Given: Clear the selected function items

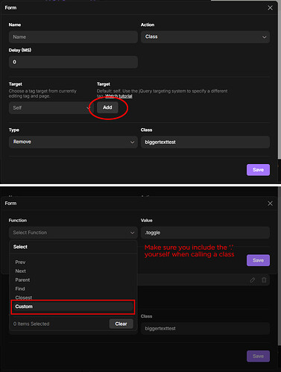Looking at the screenshot, I should click(x=121, y=324).
